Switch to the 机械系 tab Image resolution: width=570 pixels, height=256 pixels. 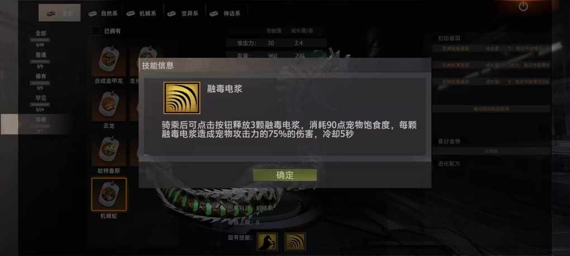pos(141,14)
